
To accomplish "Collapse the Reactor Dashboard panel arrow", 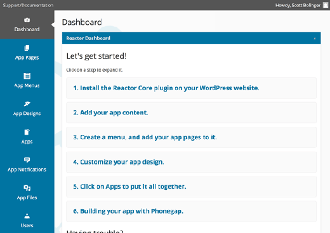I will point(315,38).
